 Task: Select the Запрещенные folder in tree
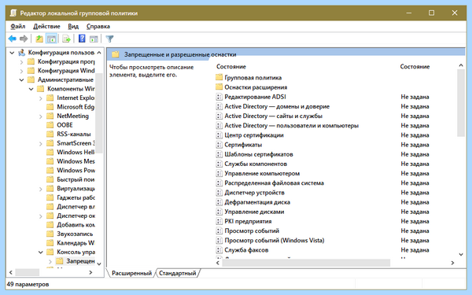[76, 260]
